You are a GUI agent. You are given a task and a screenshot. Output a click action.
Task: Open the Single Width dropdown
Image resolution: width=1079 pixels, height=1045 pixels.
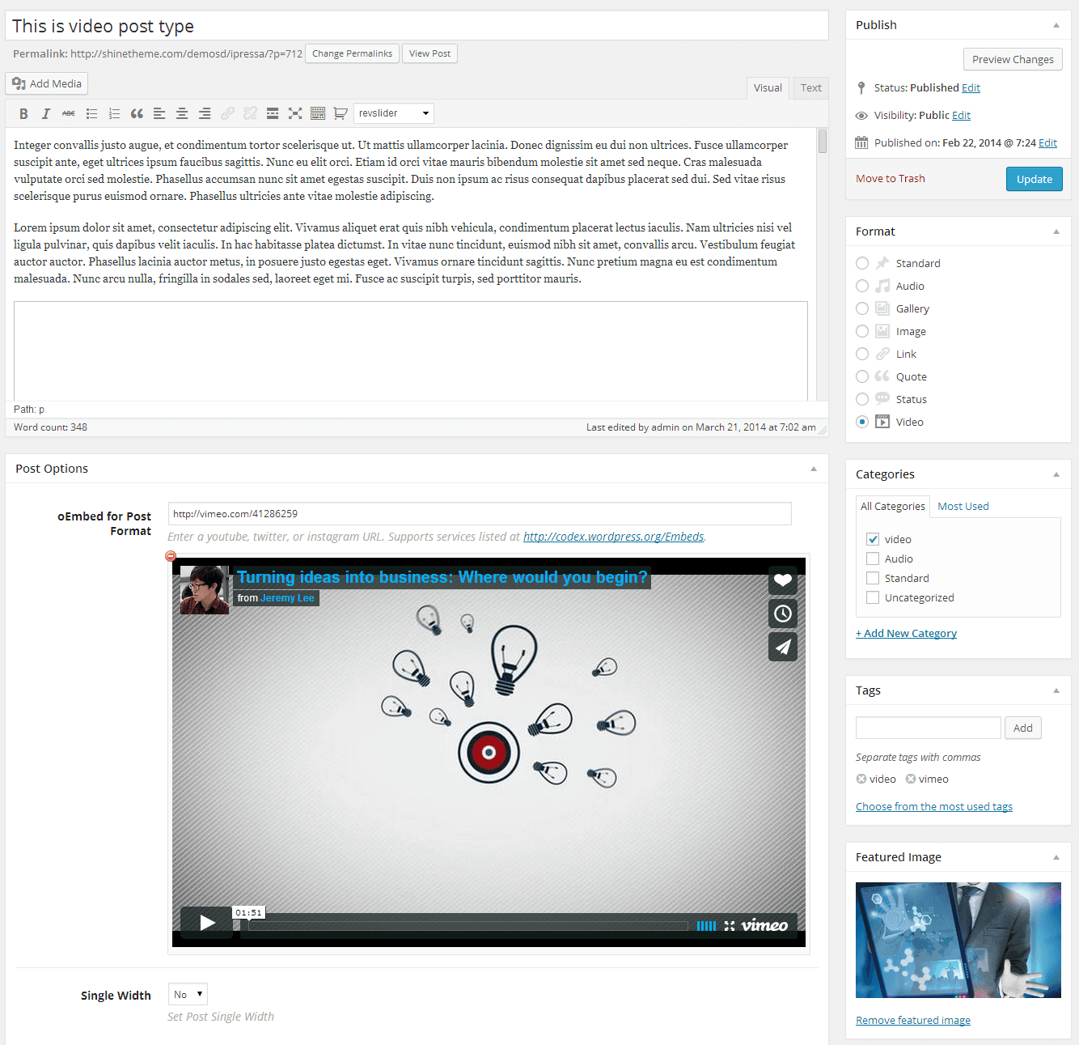pos(188,994)
